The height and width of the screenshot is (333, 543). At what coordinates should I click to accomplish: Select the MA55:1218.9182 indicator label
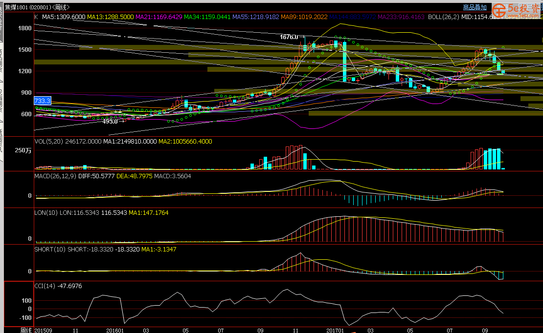coord(256,17)
